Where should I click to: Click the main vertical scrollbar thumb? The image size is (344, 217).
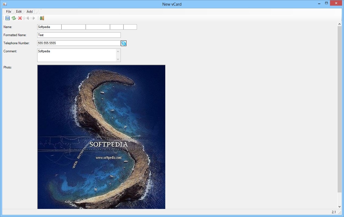coord(339,109)
